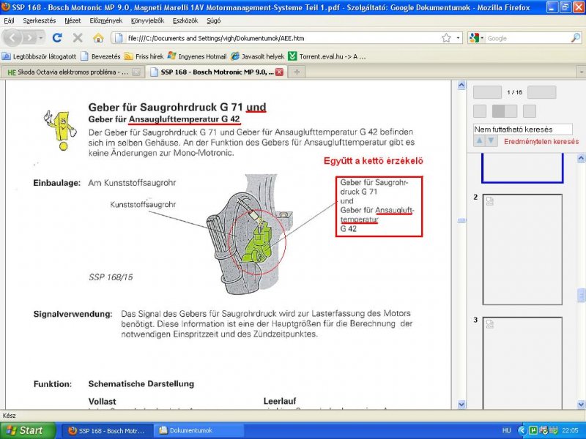Select the blue-outlined page 1 thumbnail

[x=522, y=168]
